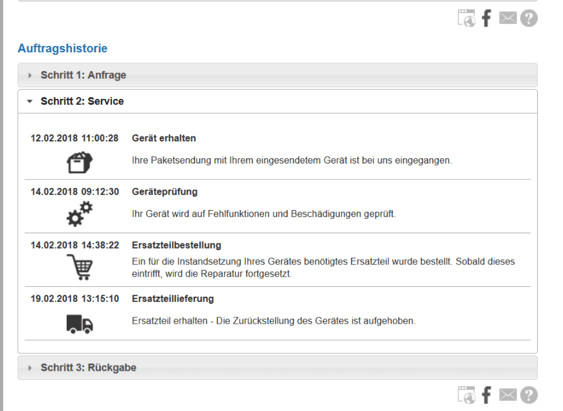Click the gears icon for Geräteprüfung
Screen dimensions: 563x411
(x=80, y=215)
